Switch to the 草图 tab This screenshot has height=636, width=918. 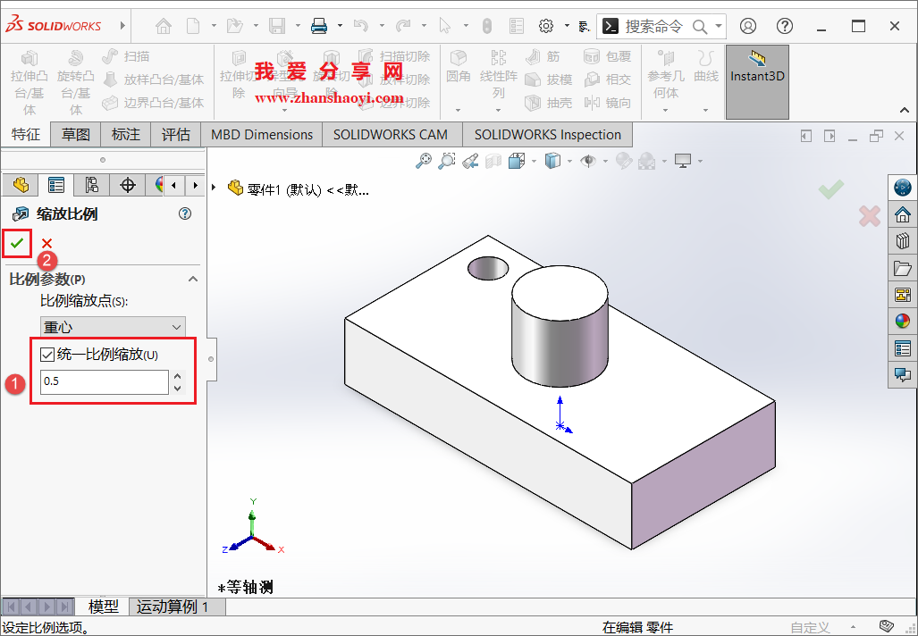76,135
